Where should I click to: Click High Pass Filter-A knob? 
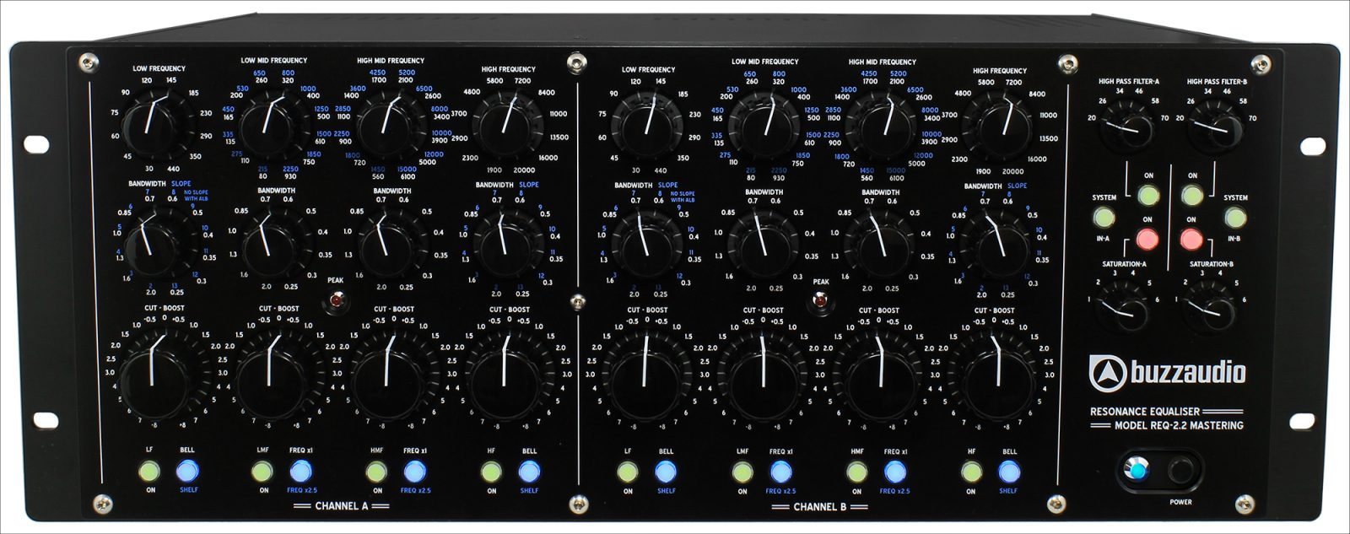pos(1126,127)
